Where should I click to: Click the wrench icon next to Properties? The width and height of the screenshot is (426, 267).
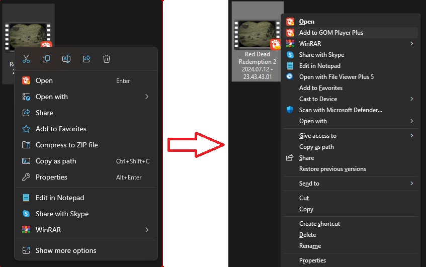tap(26, 177)
